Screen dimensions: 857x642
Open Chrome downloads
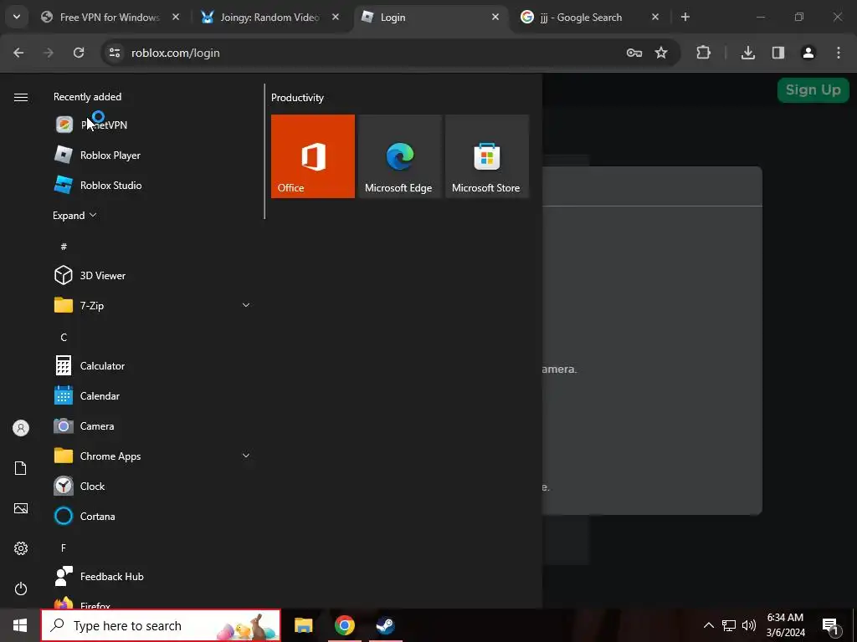click(x=748, y=53)
